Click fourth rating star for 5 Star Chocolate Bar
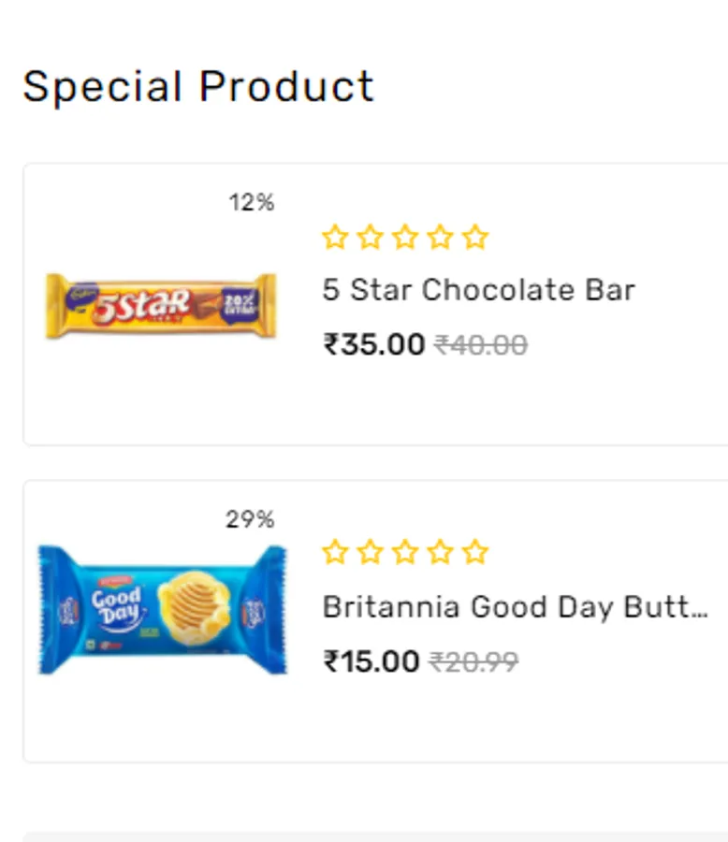The height and width of the screenshot is (842, 728). (x=440, y=238)
